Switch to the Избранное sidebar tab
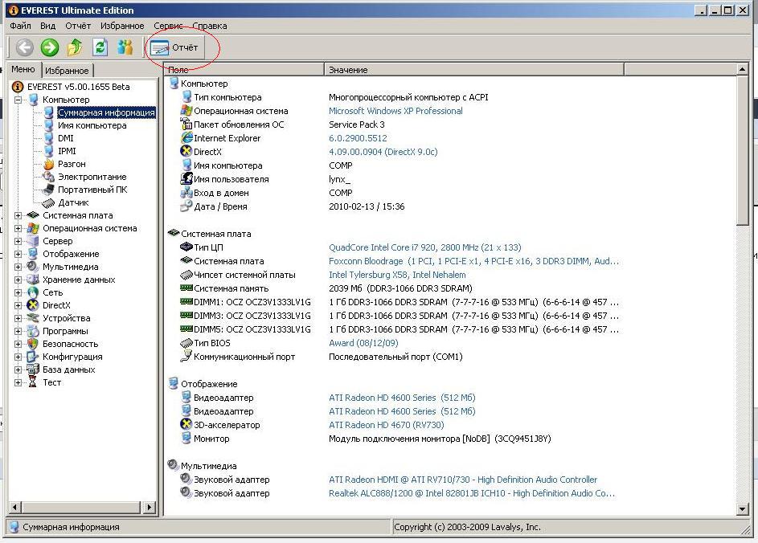The image size is (758, 543). click(x=67, y=71)
